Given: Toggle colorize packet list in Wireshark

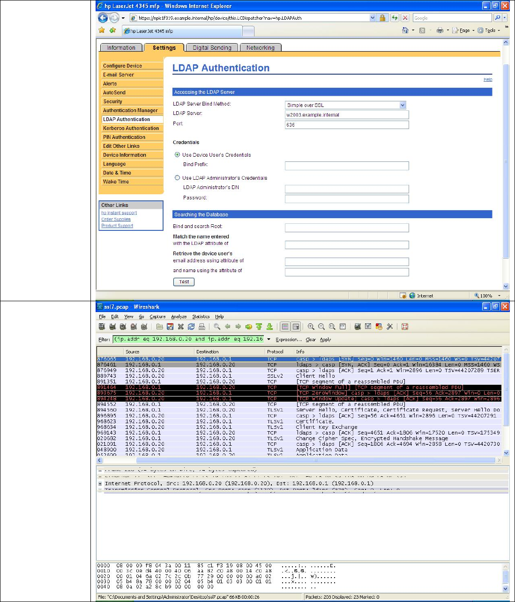Looking at the screenshot, I should [285, 327].
